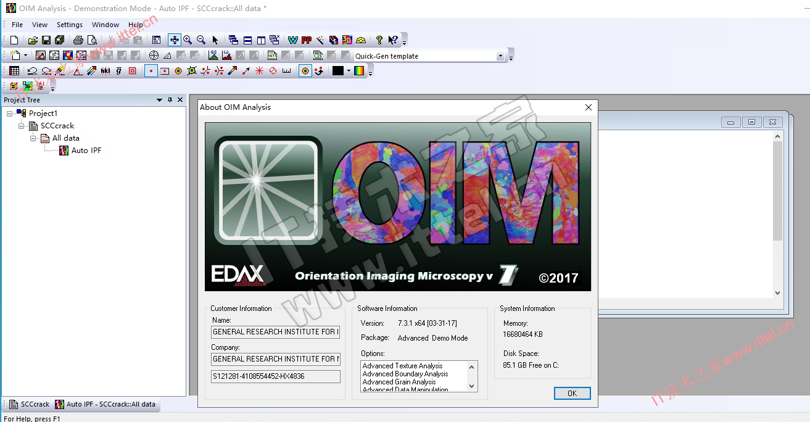Screen dimensions: 810x422
Task: Open a file with the folder icon
Action: coord(33,40)
